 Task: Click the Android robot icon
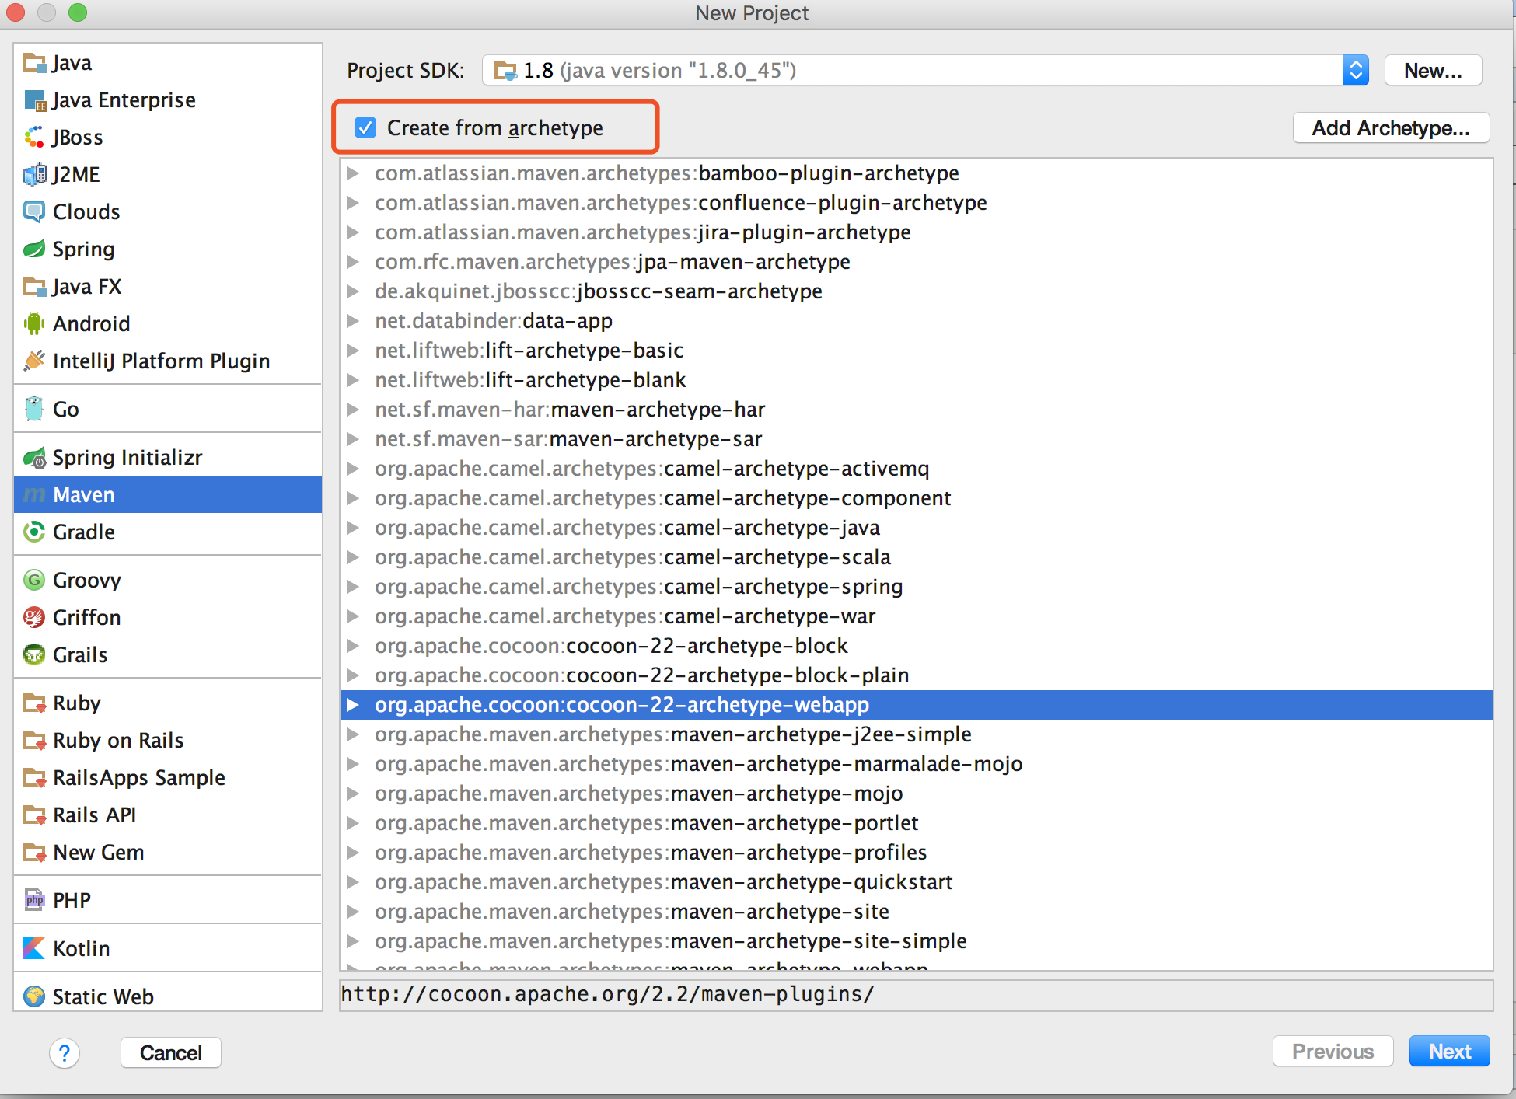coord(34,323)
